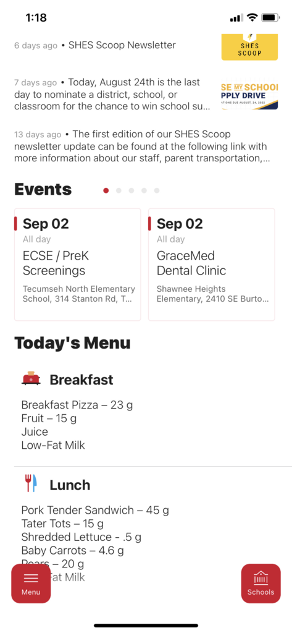Tap the Events section heading
This screenshot has height=633, width=292.
43,189
